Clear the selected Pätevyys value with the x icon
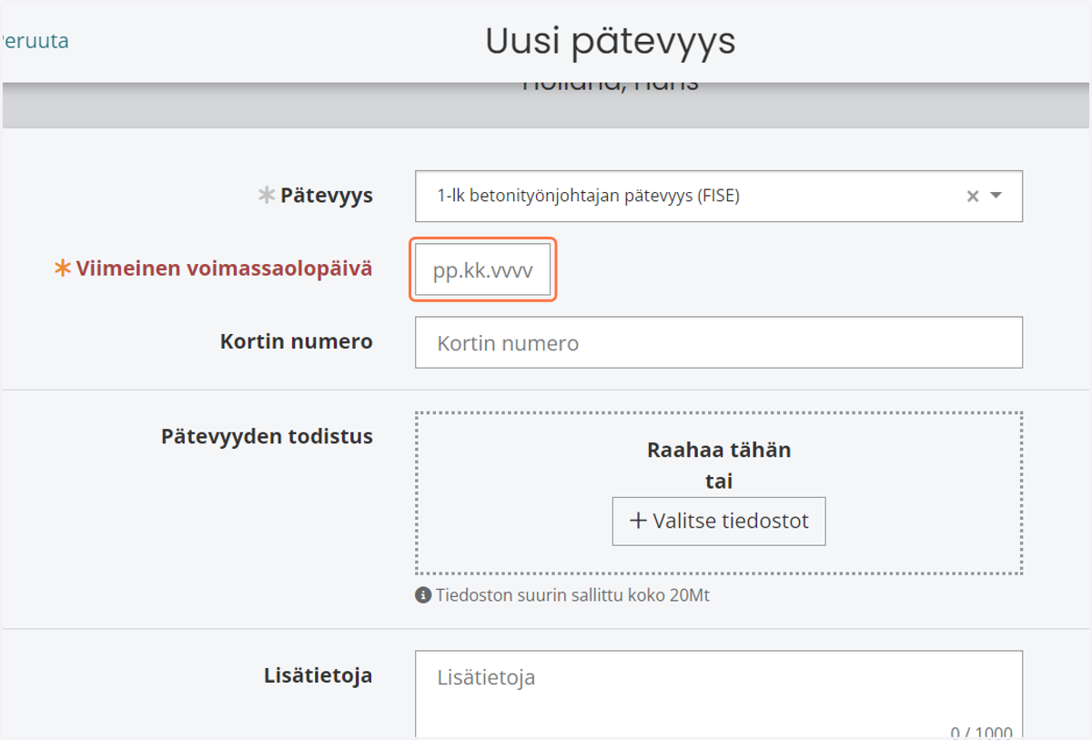The width and height of the screenshot is (1092, 740). pyautogui.click(x=972, y=196)
